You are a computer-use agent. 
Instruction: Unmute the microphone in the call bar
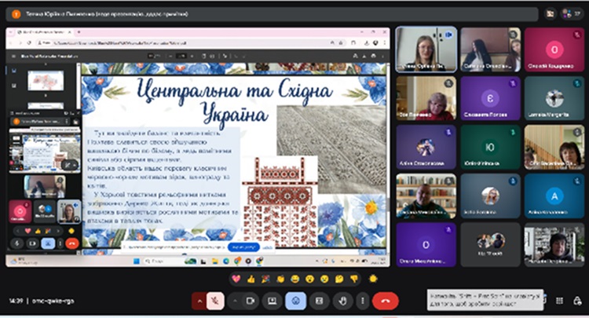click(215, 300)
